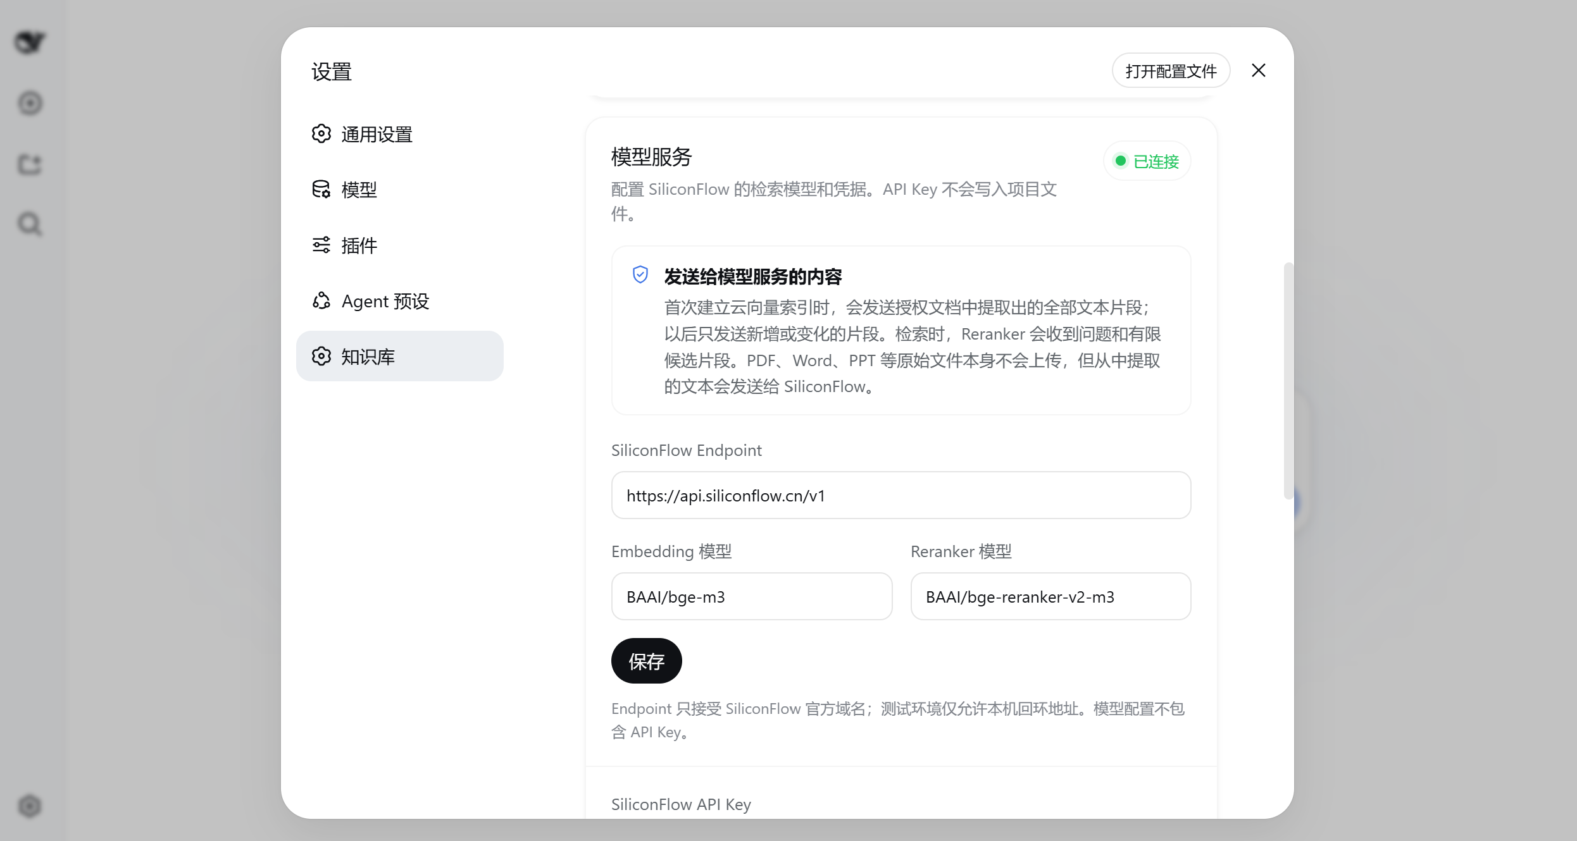Viewport: 1577px width, 841px height.
Task: Click the bottom icon in the background sidebar
Action: pyautogui.click(x=30, y=806)
